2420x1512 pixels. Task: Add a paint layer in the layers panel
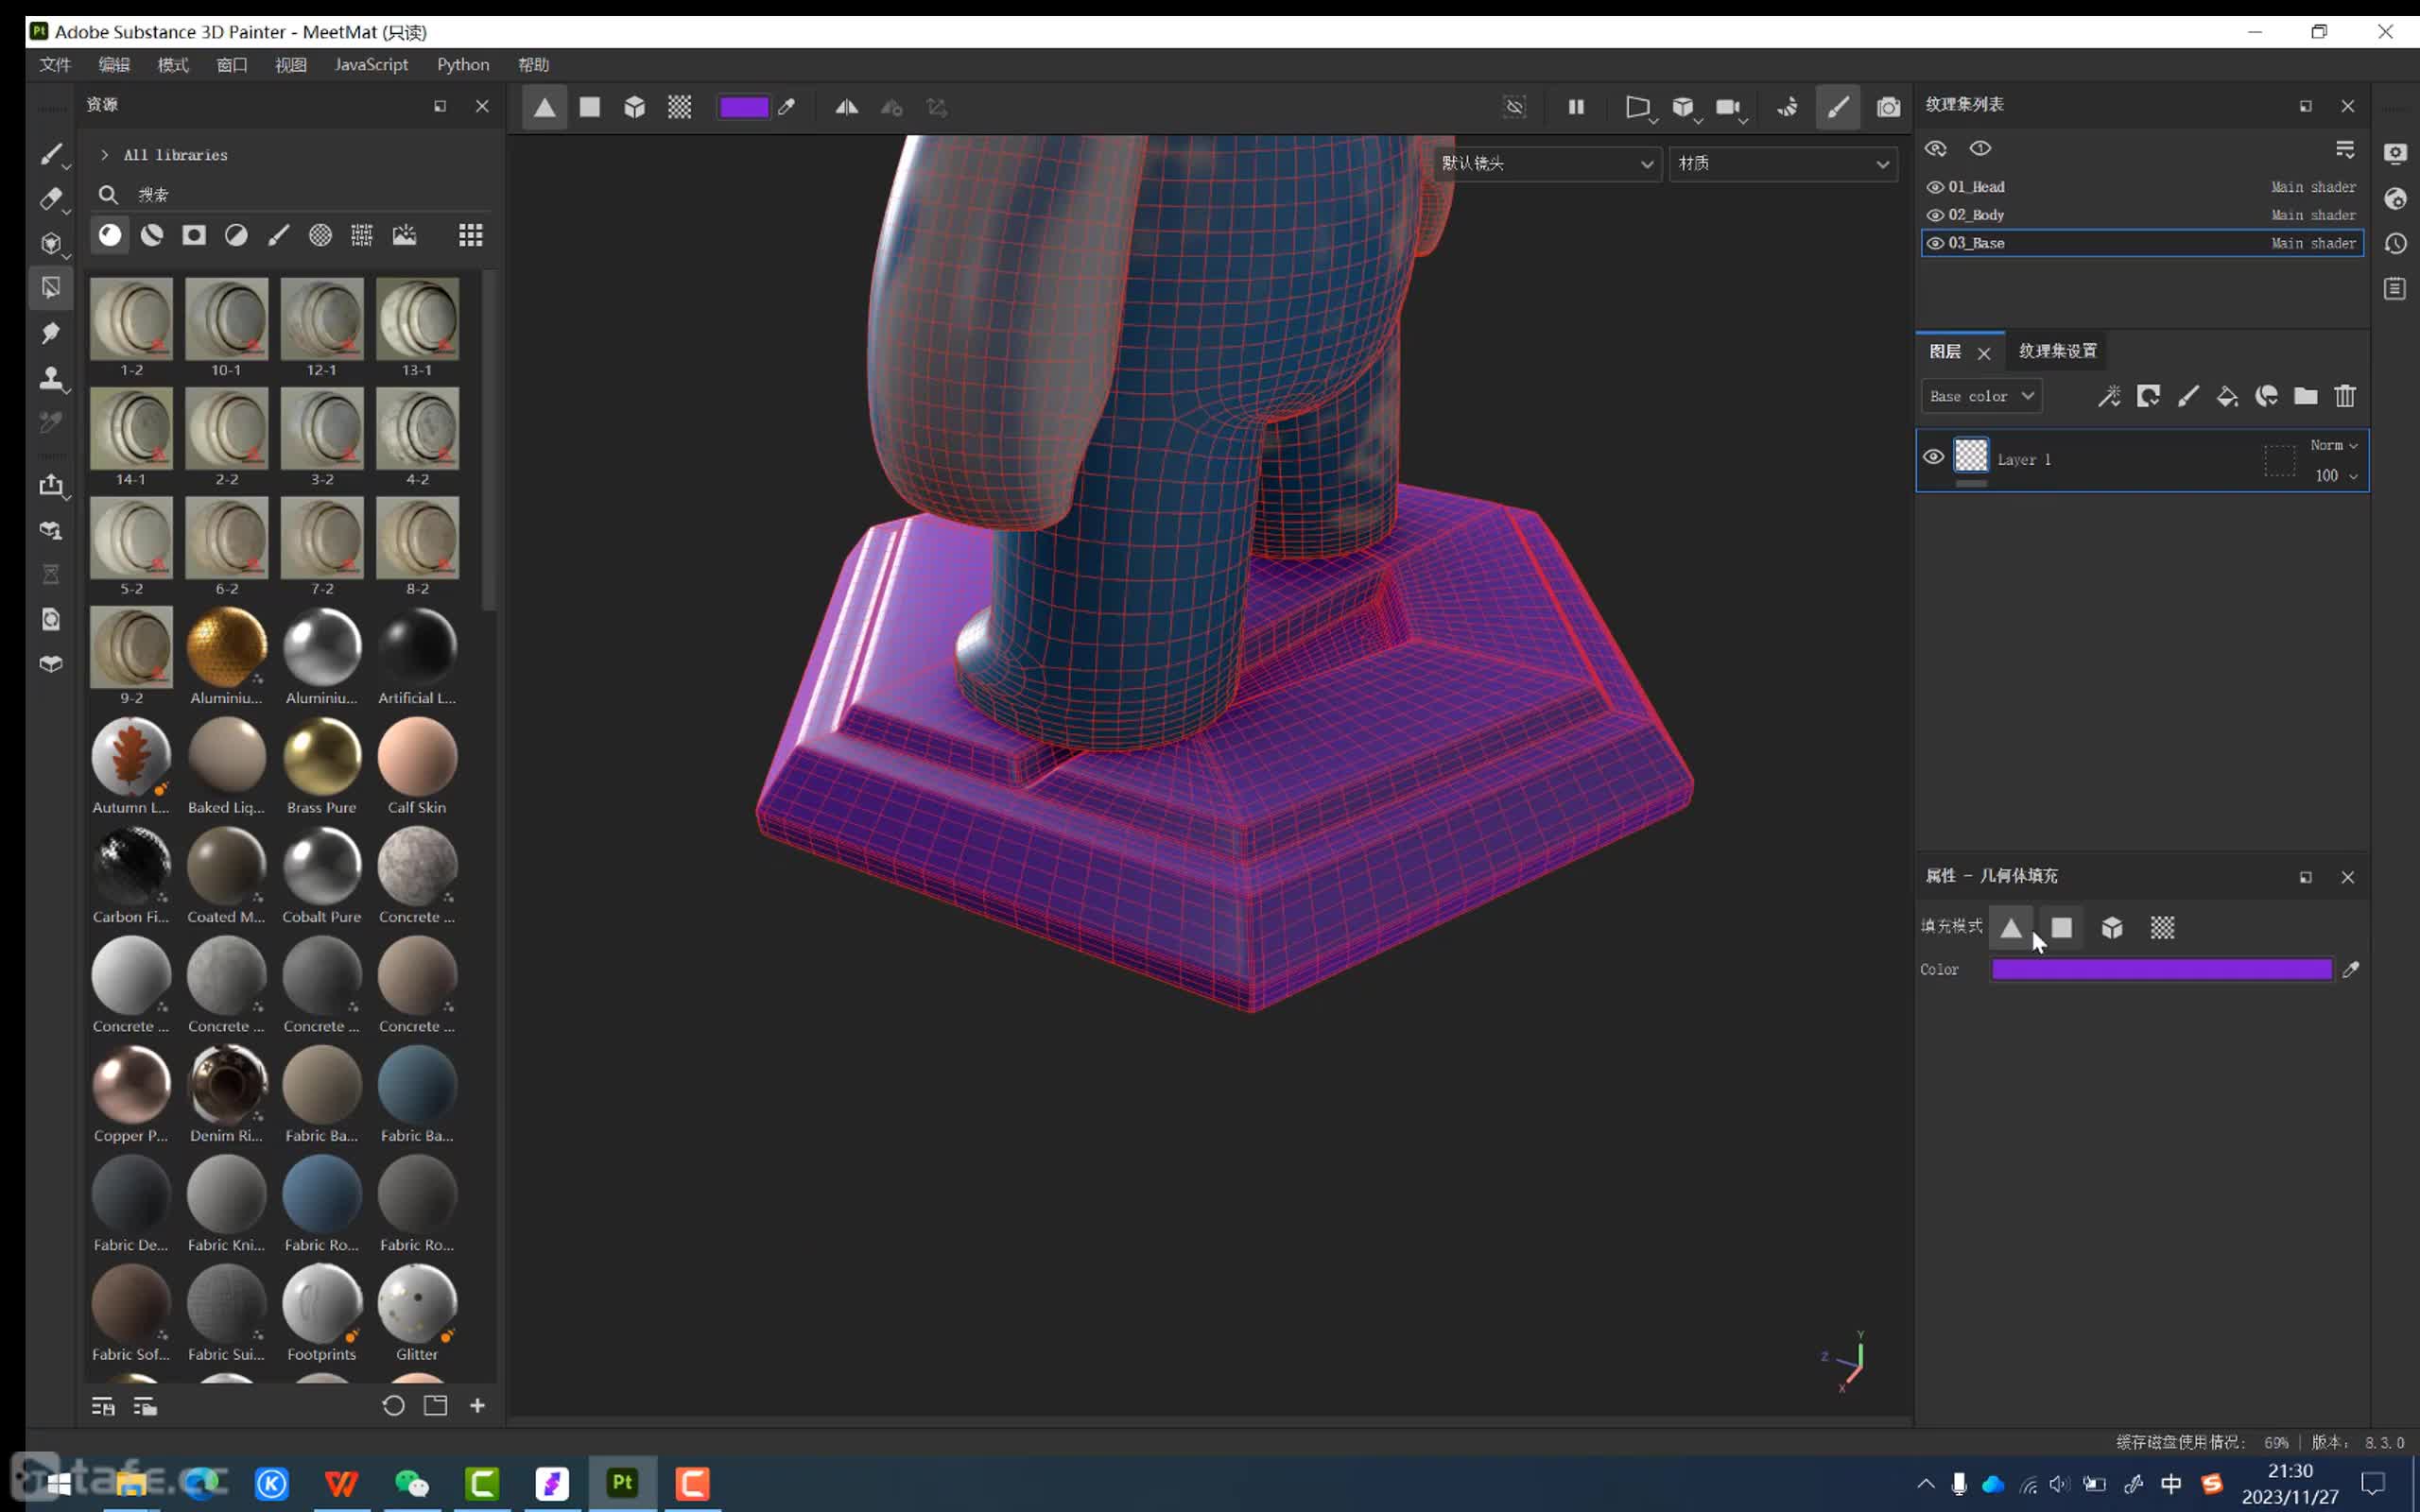coord(2188,396)
